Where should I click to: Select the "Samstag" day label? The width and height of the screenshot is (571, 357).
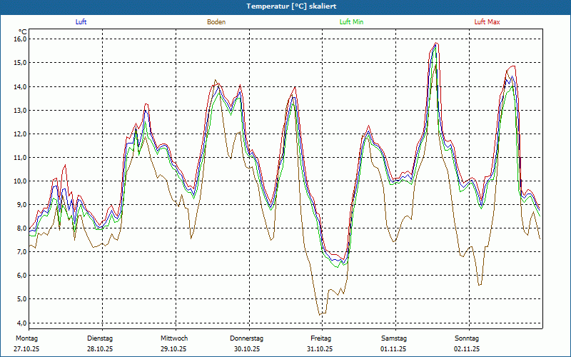click(x=394, y=338)
